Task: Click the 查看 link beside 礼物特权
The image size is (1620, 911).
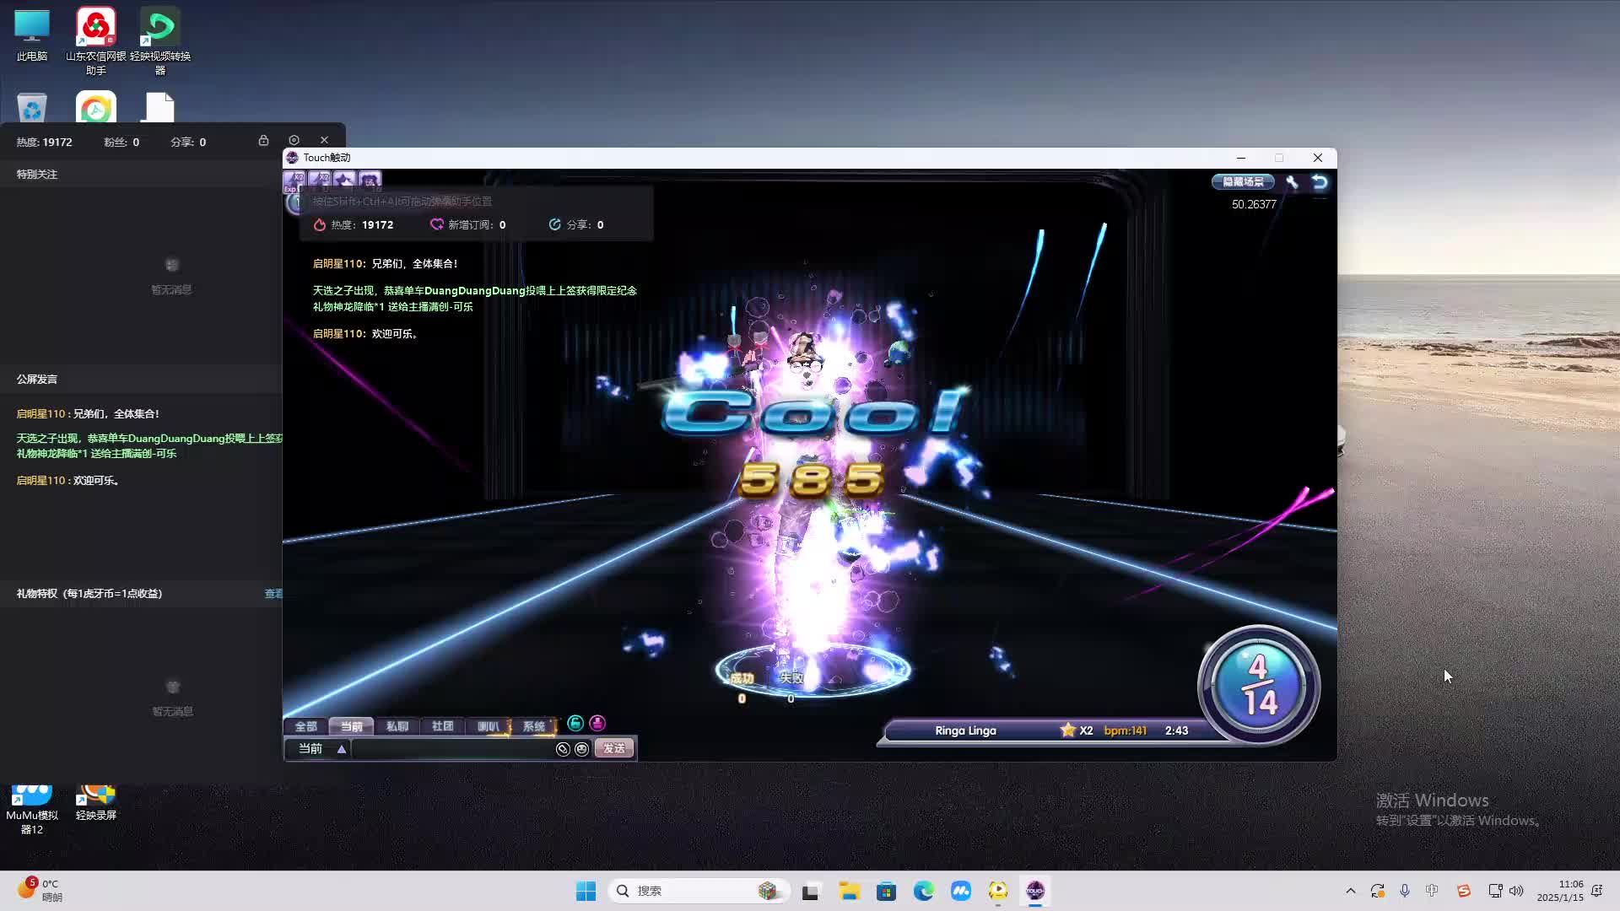Action: 273,594
